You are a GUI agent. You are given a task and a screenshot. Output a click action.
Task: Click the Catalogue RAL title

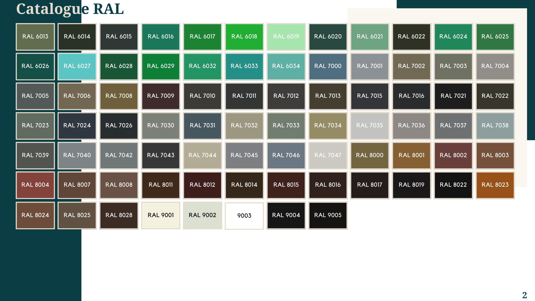click(x=70, y=9)
